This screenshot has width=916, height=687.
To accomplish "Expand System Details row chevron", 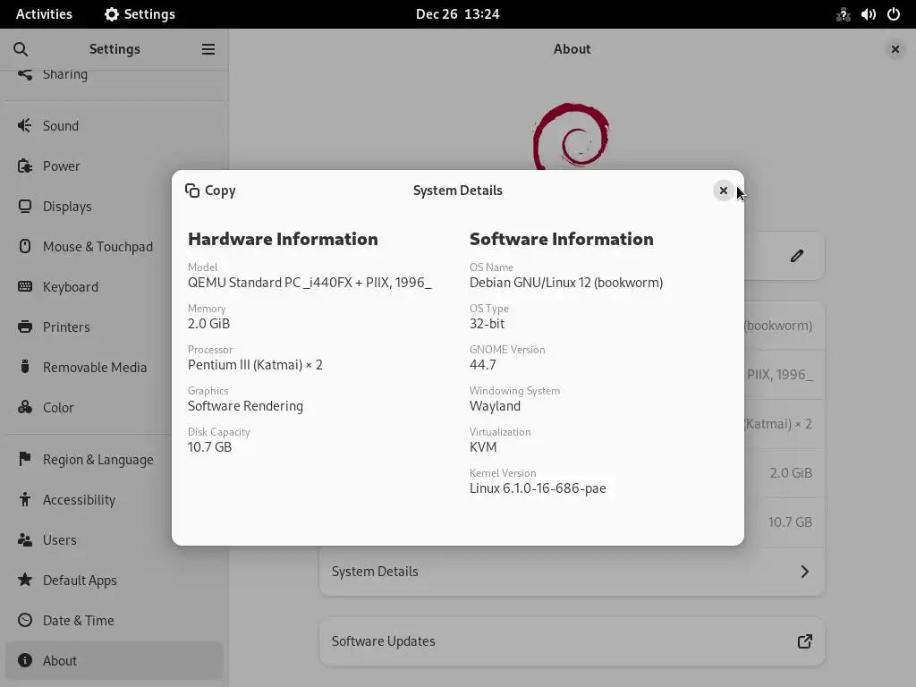I will (x=804, y=572).
